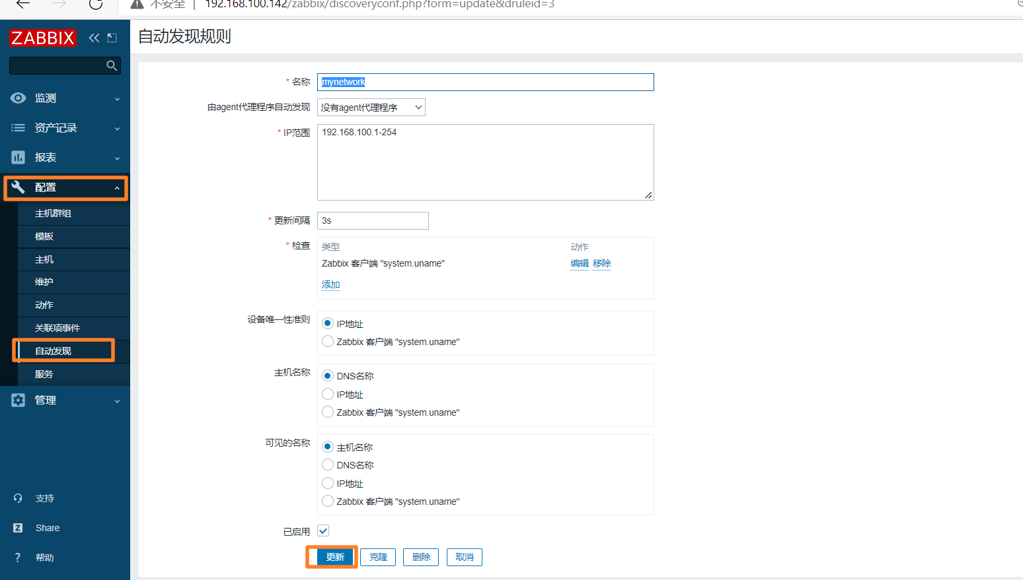The height and width of the screenshot is (580, 1023).
Task: Select 主机名称 under 可见的名称
Action: 328,447
